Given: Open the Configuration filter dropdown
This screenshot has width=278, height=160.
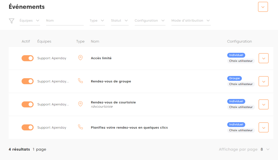Looking at the screenshot, I should pos(150,21).
